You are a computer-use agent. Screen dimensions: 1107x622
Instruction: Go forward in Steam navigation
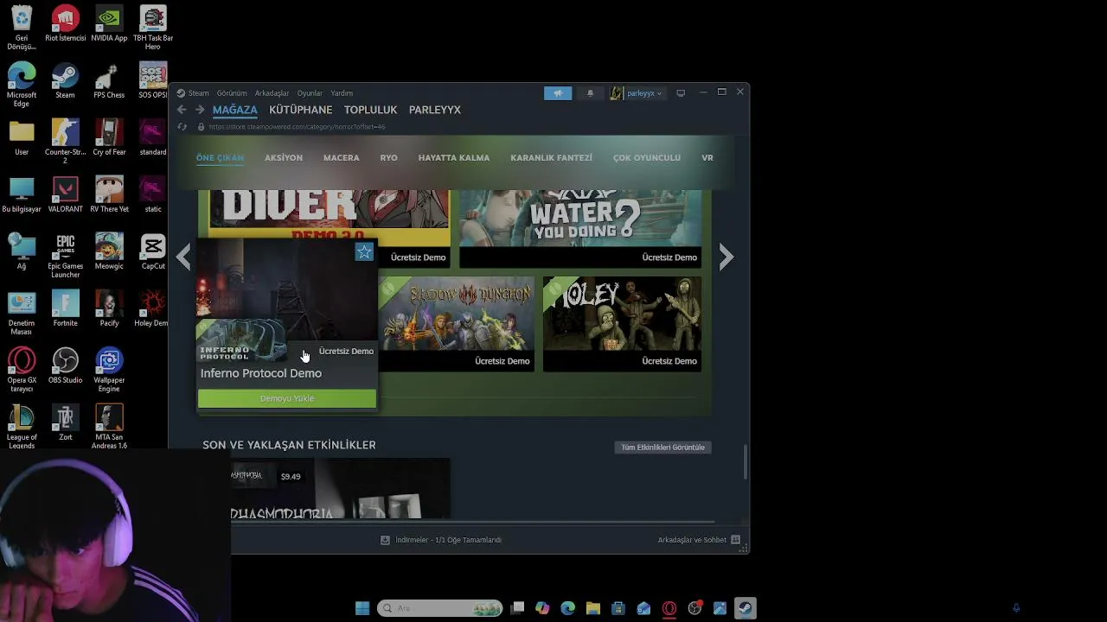pos(200,110)
